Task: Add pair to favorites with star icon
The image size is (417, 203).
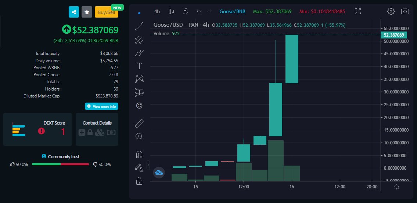Action: [x=87, y=12]
